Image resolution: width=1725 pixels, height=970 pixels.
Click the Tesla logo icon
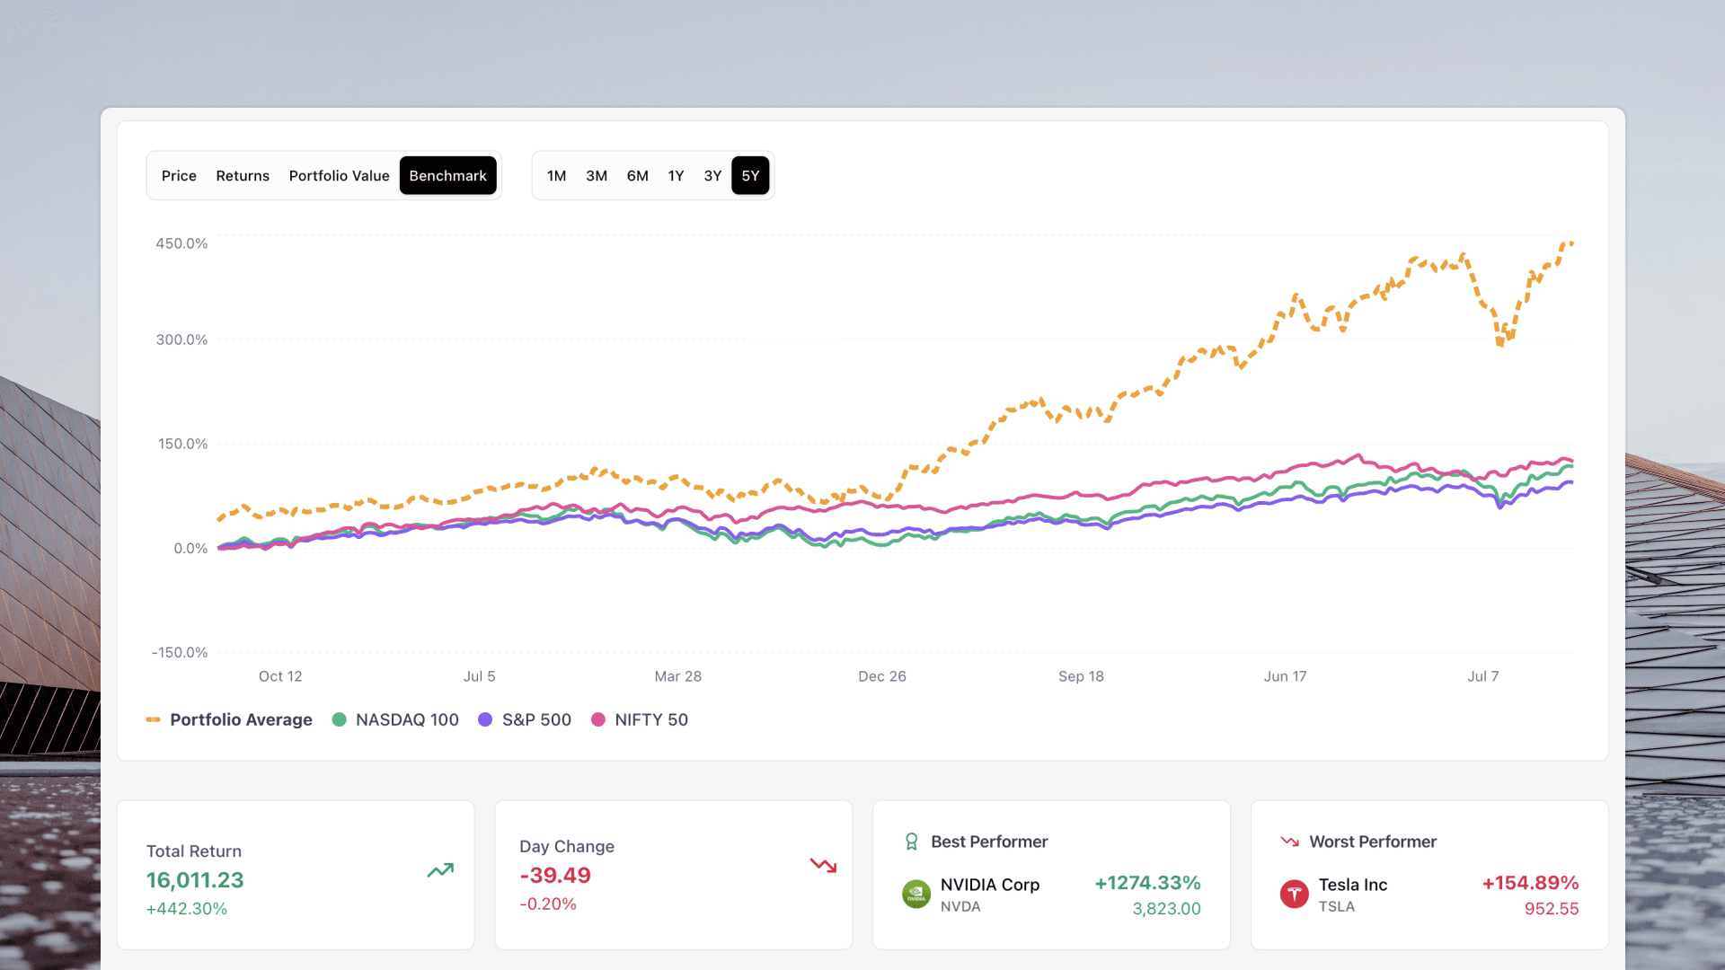(1294, 895)
